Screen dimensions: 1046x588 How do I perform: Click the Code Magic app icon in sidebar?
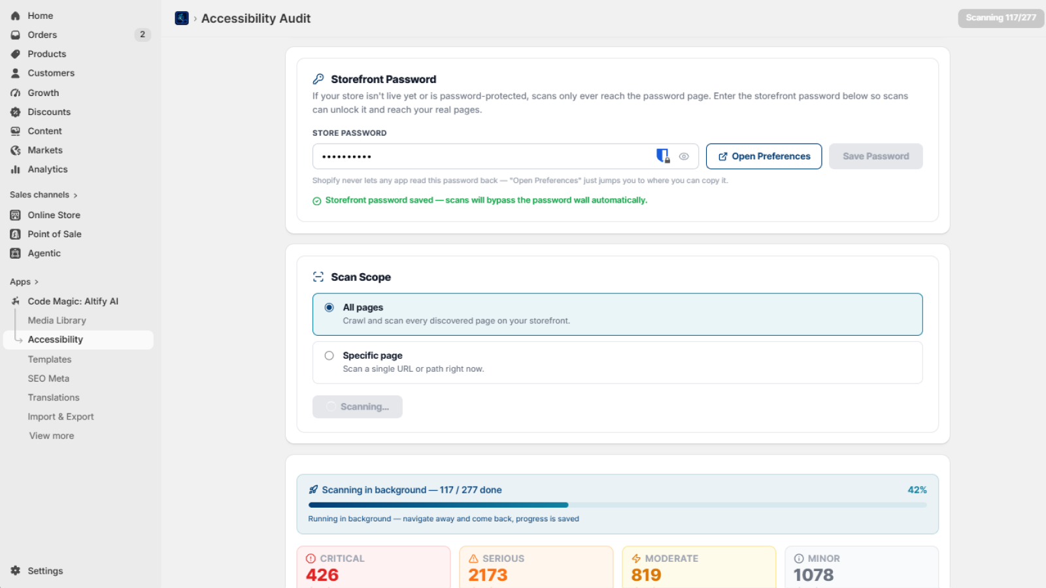pos(16,301)
